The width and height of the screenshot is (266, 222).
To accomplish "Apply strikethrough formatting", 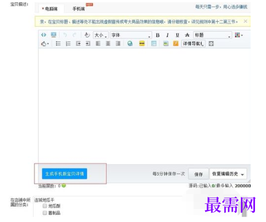I will pos(187,35).
